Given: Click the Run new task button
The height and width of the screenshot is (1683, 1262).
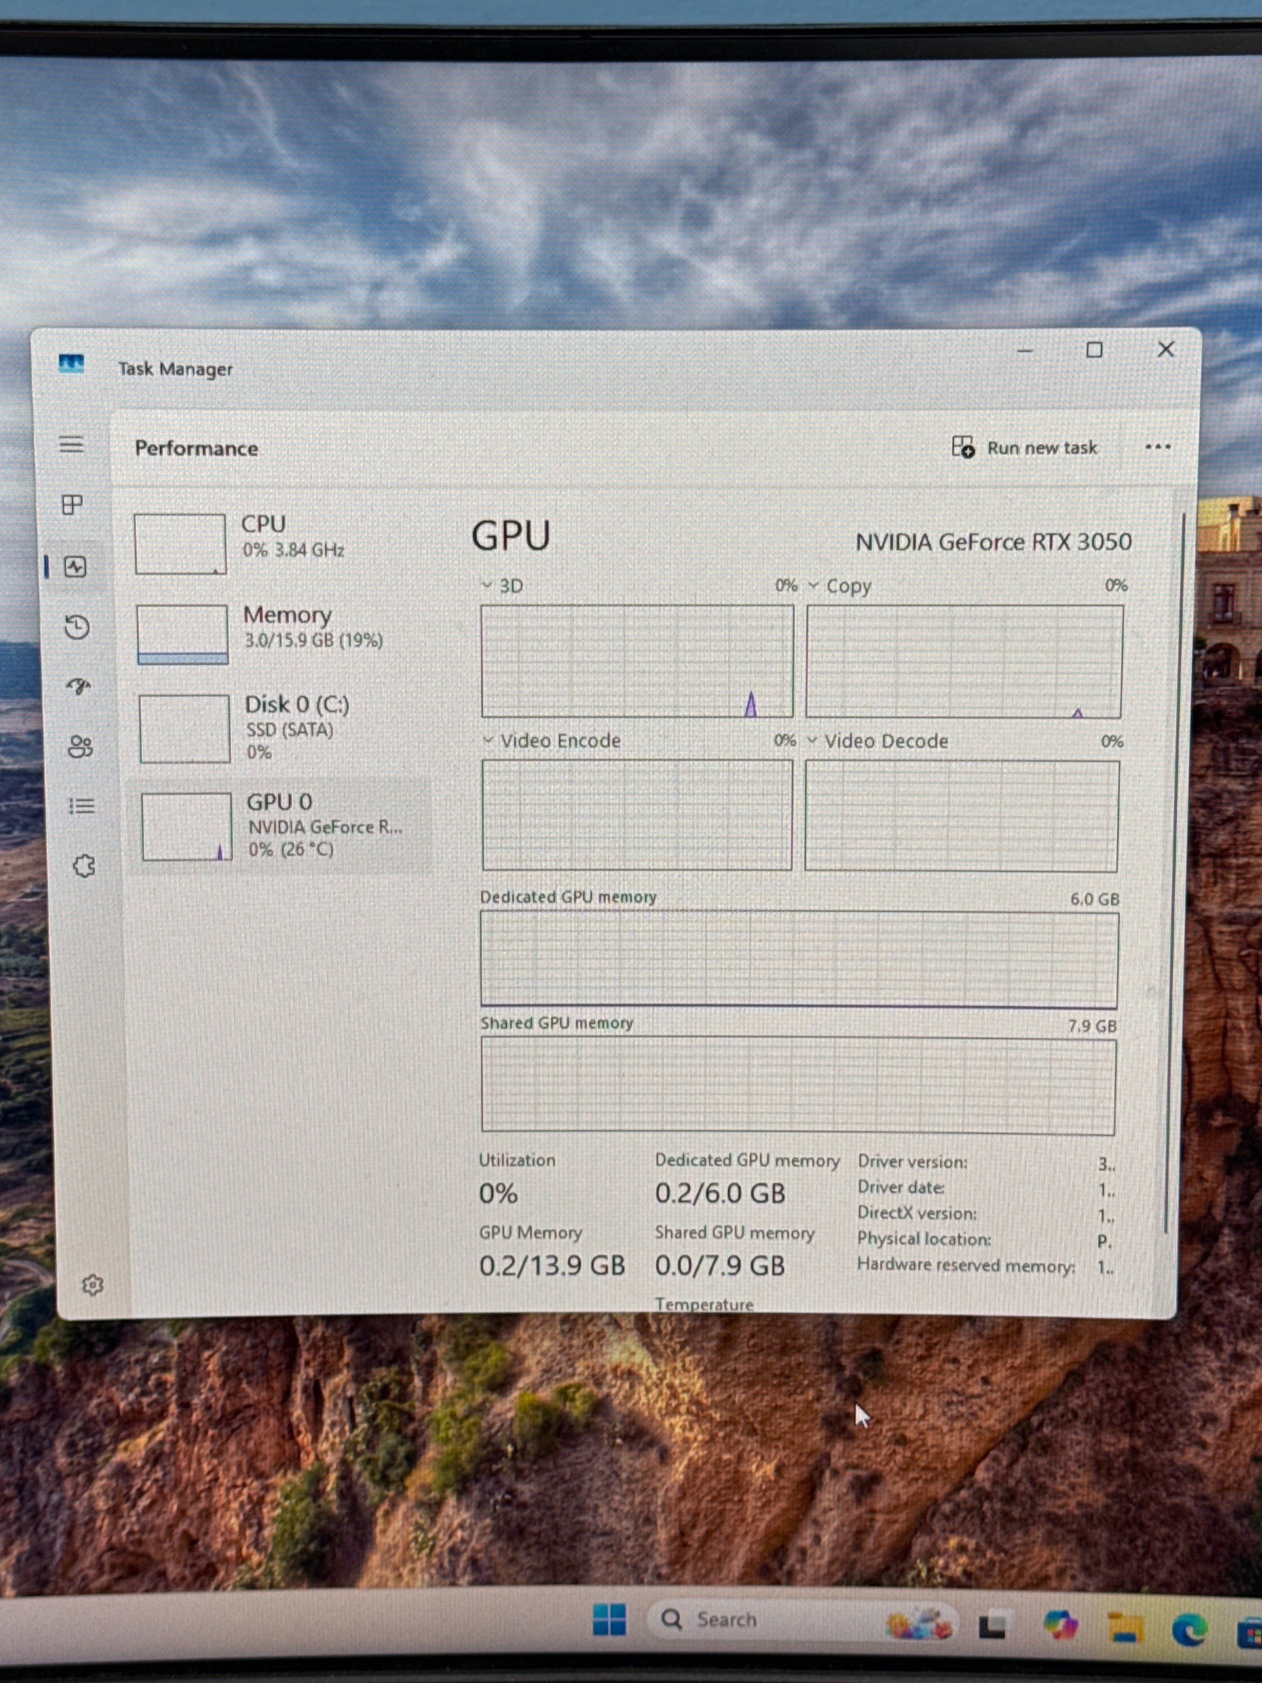Looking at the screenshot, I should coord(1024,447).
